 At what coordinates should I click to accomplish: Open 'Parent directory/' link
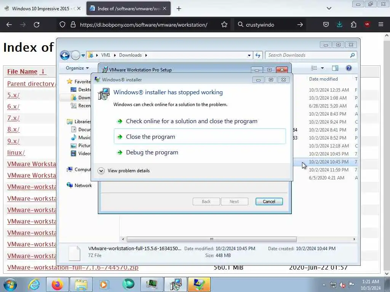(x=31, y=84)
